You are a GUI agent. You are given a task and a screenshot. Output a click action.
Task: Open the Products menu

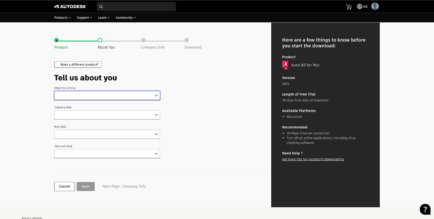tap(62, 18)
